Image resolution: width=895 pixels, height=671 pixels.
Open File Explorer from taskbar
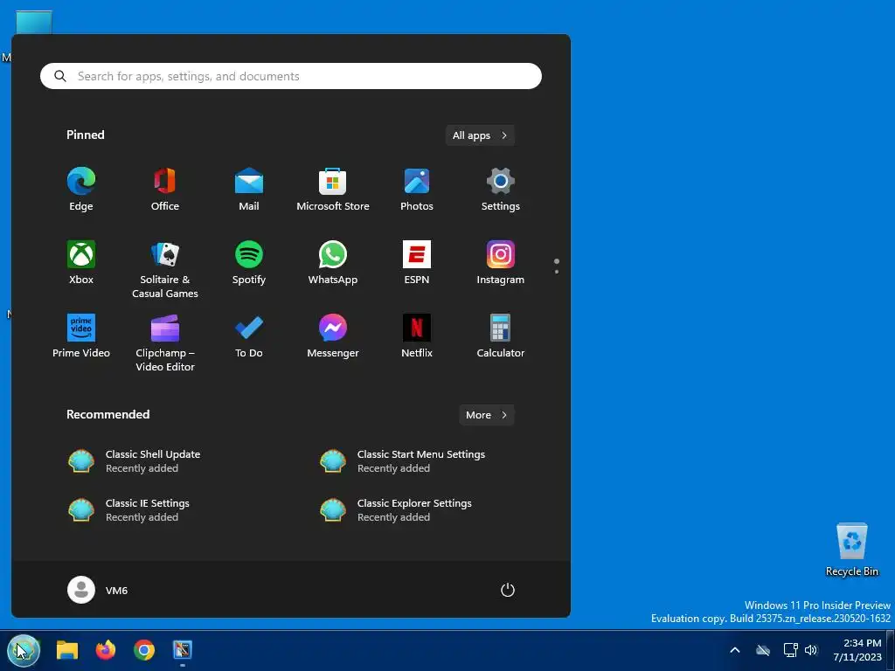pyautogui.click(x=66, y=650)
